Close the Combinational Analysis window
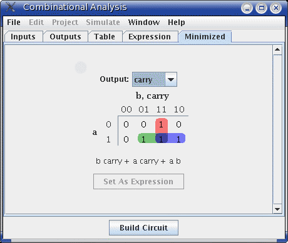 276,8
